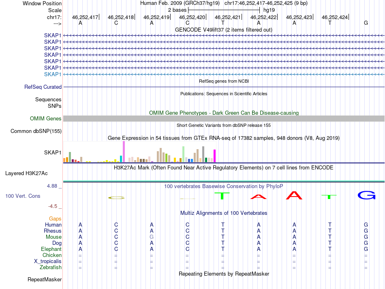
Task: Click the Sequences track label
Action: coord(48,99)
